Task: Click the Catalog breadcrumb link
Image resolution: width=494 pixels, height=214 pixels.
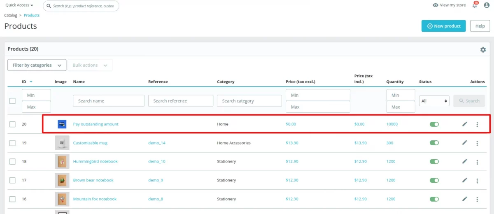Action: 11,15
